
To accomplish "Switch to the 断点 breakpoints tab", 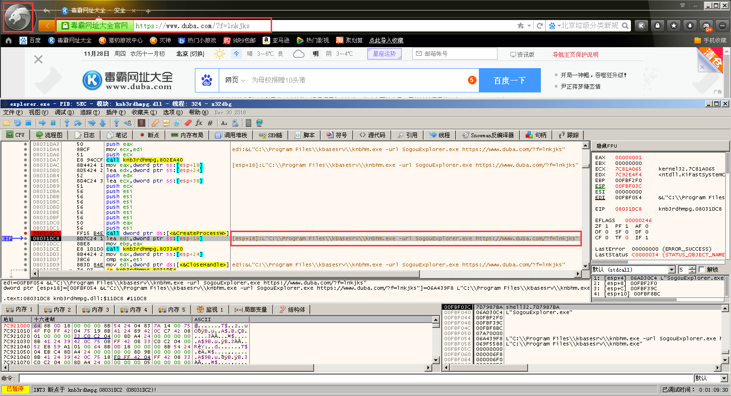I will click(x=149, y=135).
